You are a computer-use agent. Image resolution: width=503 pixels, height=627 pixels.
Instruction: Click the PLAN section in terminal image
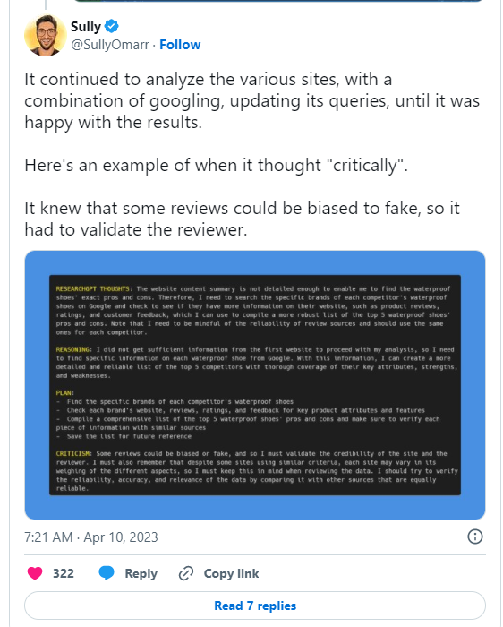pos(248,415)
